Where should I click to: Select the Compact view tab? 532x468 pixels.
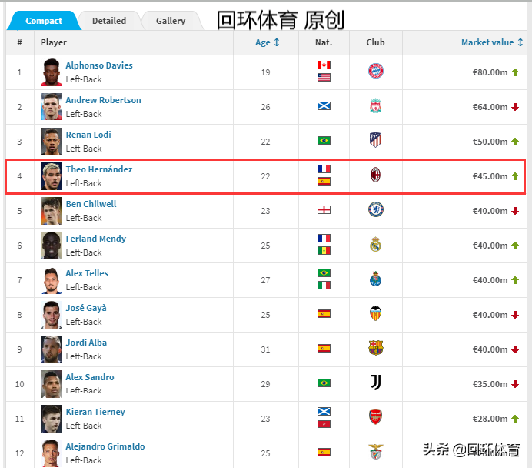pos(44,21)
